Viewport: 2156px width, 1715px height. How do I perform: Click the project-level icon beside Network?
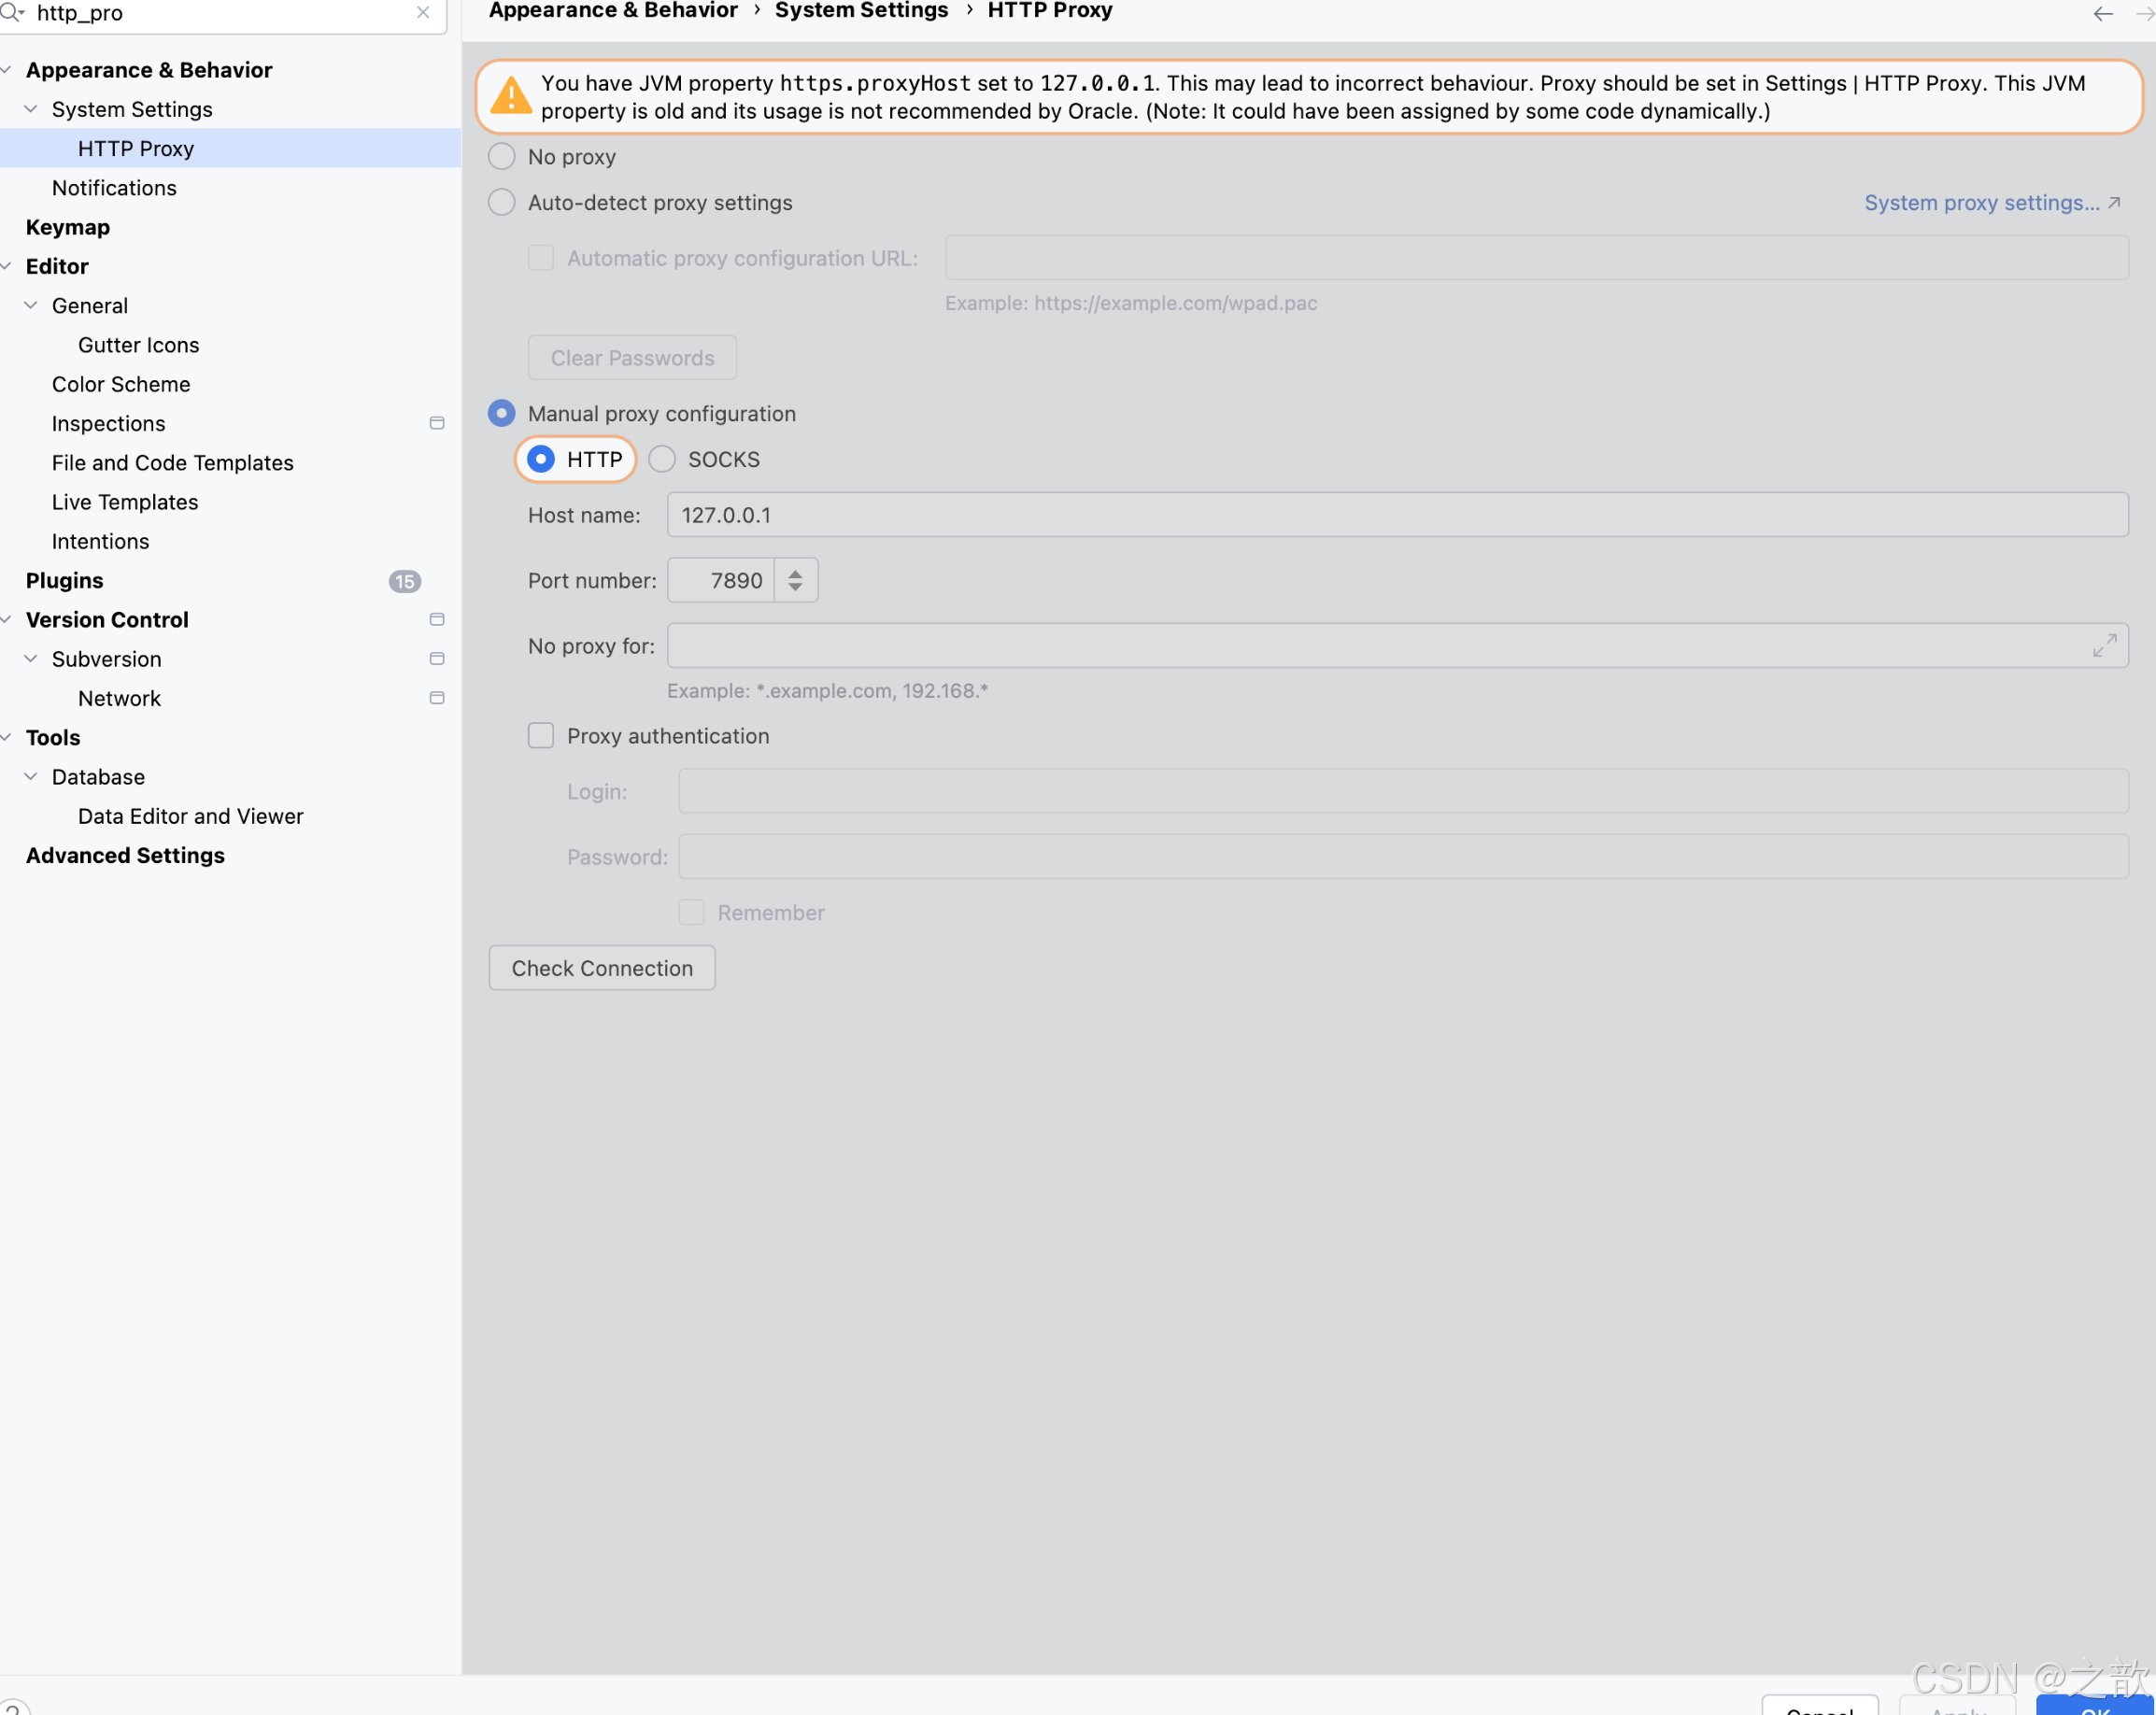(x=437, y=698)
